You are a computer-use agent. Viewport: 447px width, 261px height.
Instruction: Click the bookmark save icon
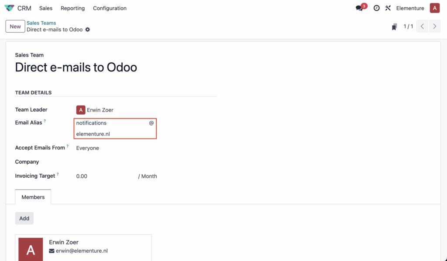point(394,27)
